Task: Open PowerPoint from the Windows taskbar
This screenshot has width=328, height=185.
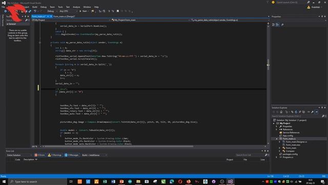Action: (x=121, y=181)
